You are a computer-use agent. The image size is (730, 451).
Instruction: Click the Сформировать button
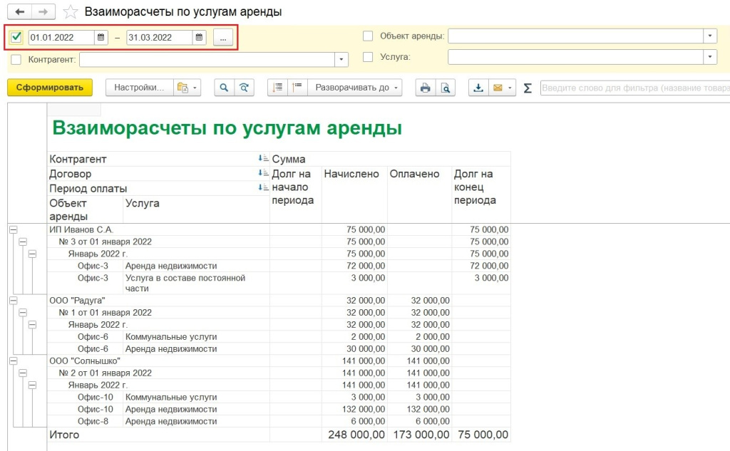click(x=50, y=88)
